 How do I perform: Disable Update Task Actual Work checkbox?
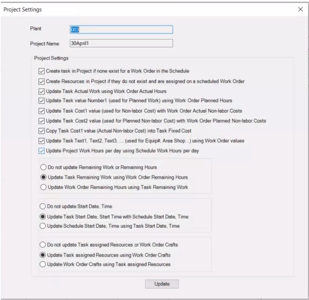[42, 91]
